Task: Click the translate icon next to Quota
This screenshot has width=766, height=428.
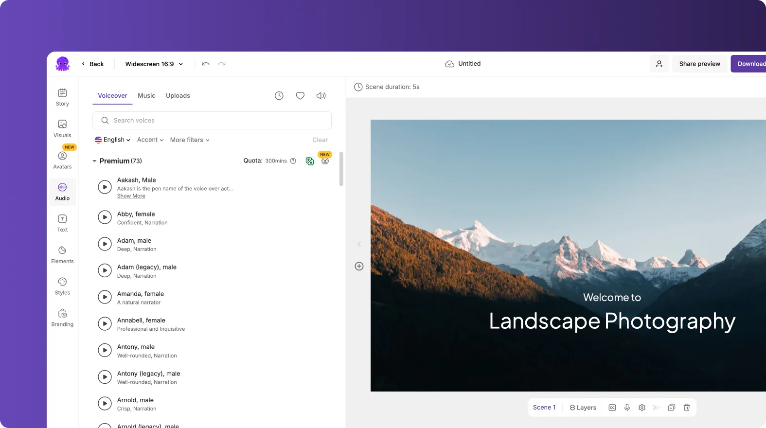Action: pyautogui.click(x=310, y=161)
